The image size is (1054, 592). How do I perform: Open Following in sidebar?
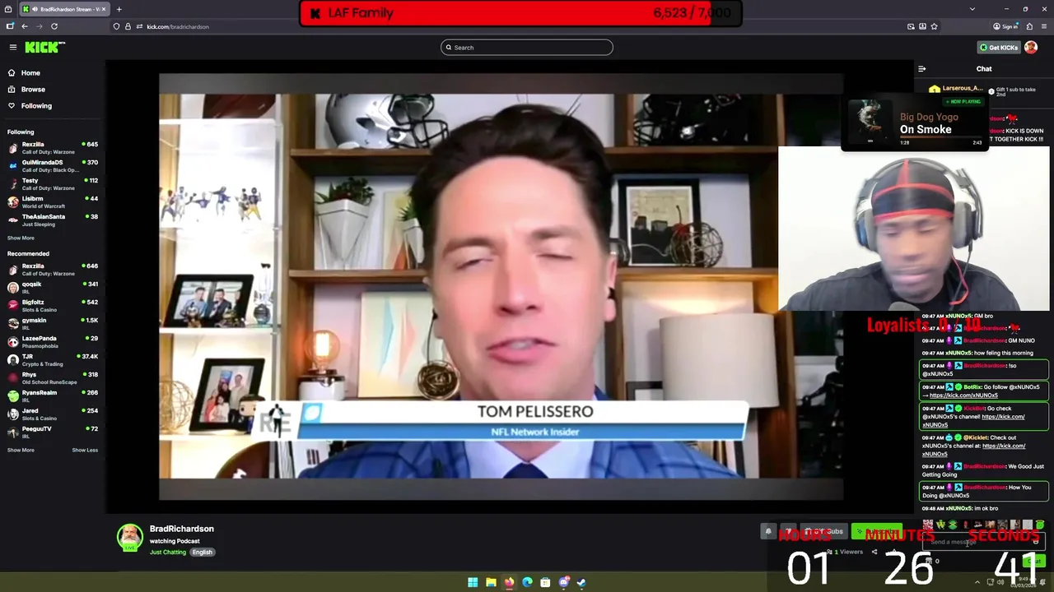coord(36,106)
